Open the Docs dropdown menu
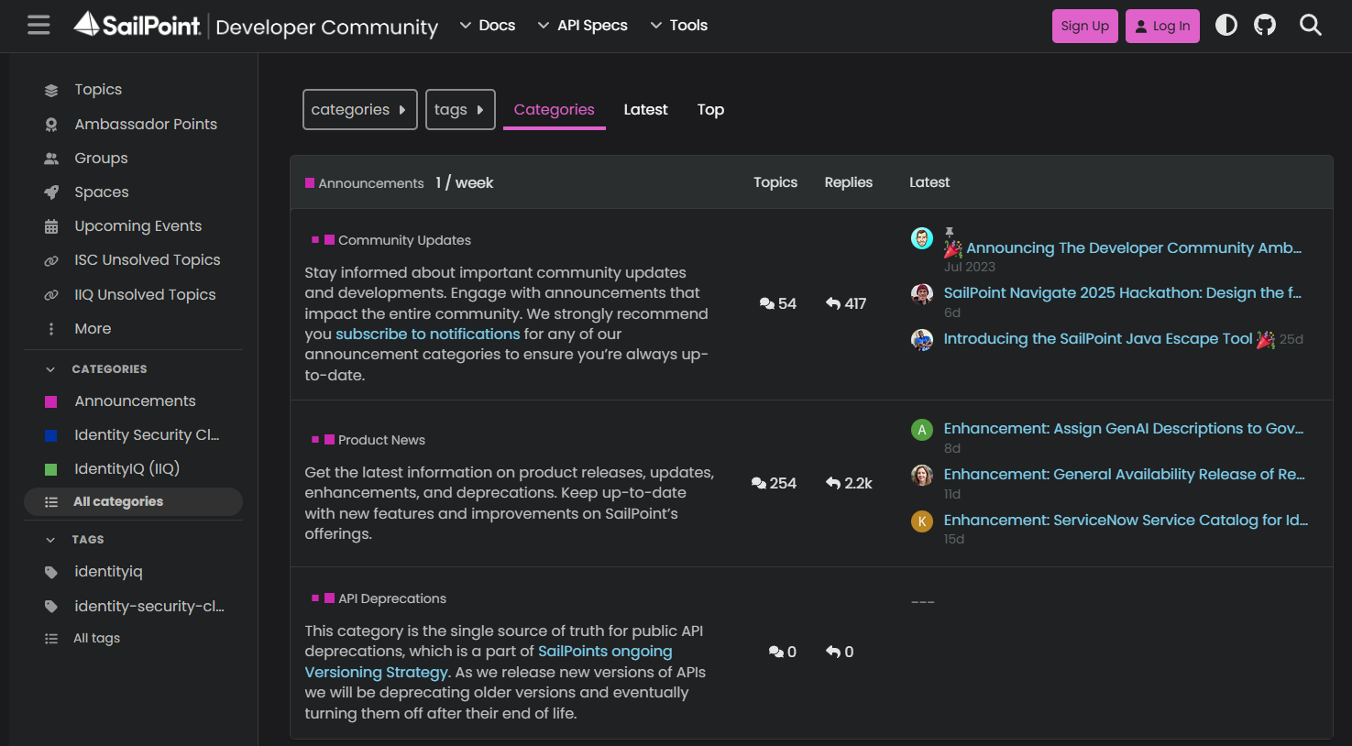 tap(488, 26)
